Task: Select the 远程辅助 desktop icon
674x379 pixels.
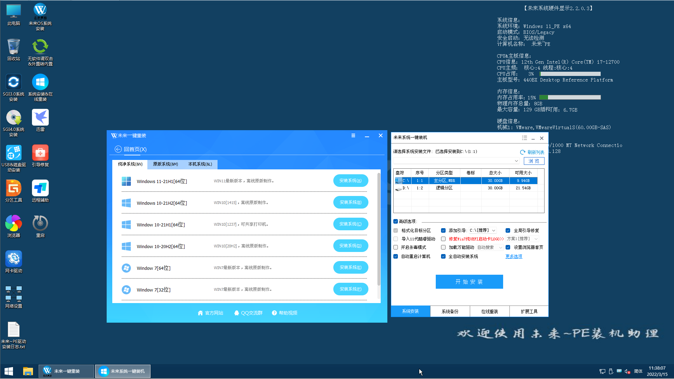Action: pos(40,191)
